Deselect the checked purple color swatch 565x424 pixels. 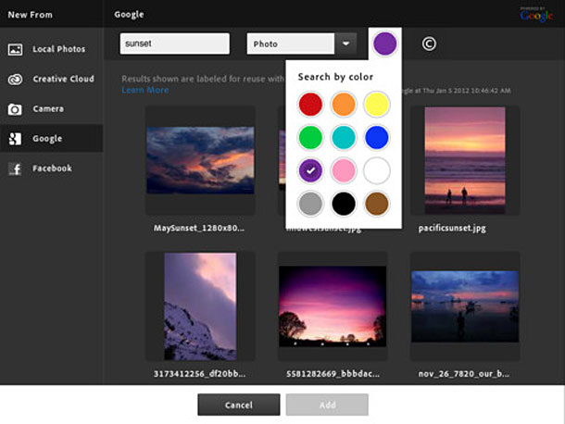tap(311, 170)
